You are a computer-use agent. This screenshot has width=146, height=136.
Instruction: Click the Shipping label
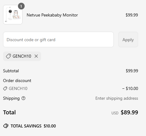11,98
